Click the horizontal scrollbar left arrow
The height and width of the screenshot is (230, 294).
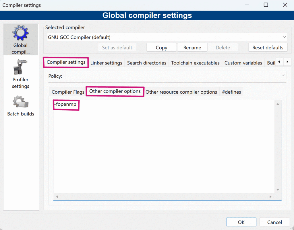(x=57, y=197)
